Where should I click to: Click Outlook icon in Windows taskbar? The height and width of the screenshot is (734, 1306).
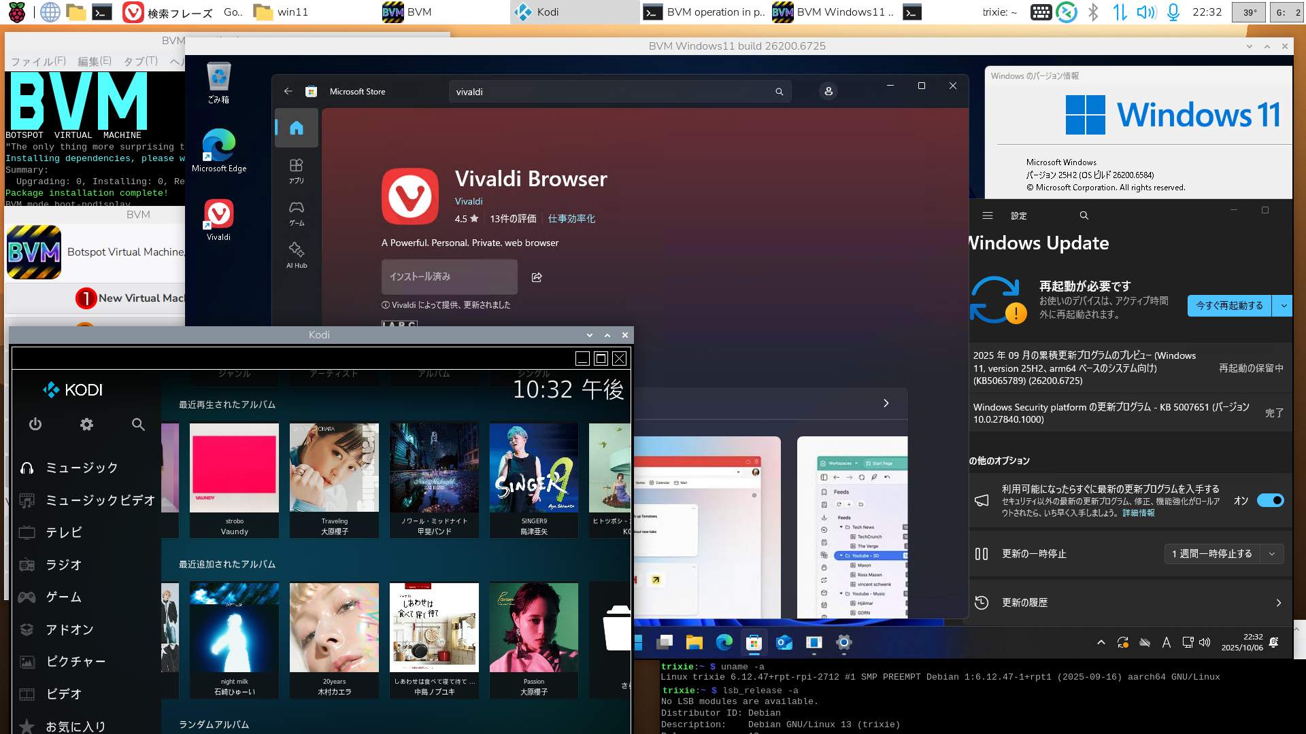click(x=784, y=642)
